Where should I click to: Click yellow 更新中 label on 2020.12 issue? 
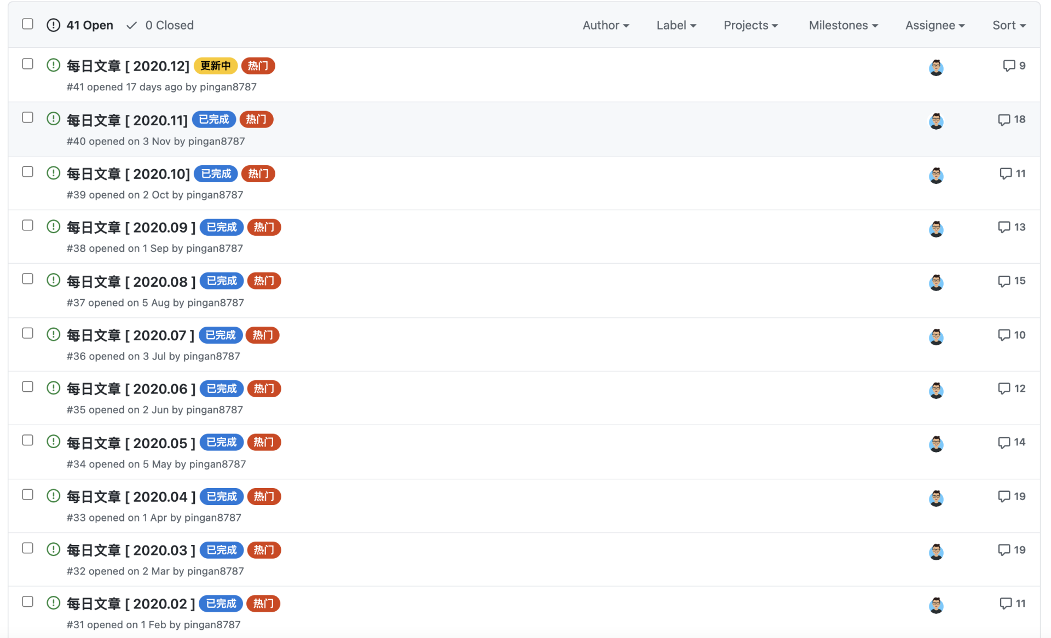click(x=215, y=66)
